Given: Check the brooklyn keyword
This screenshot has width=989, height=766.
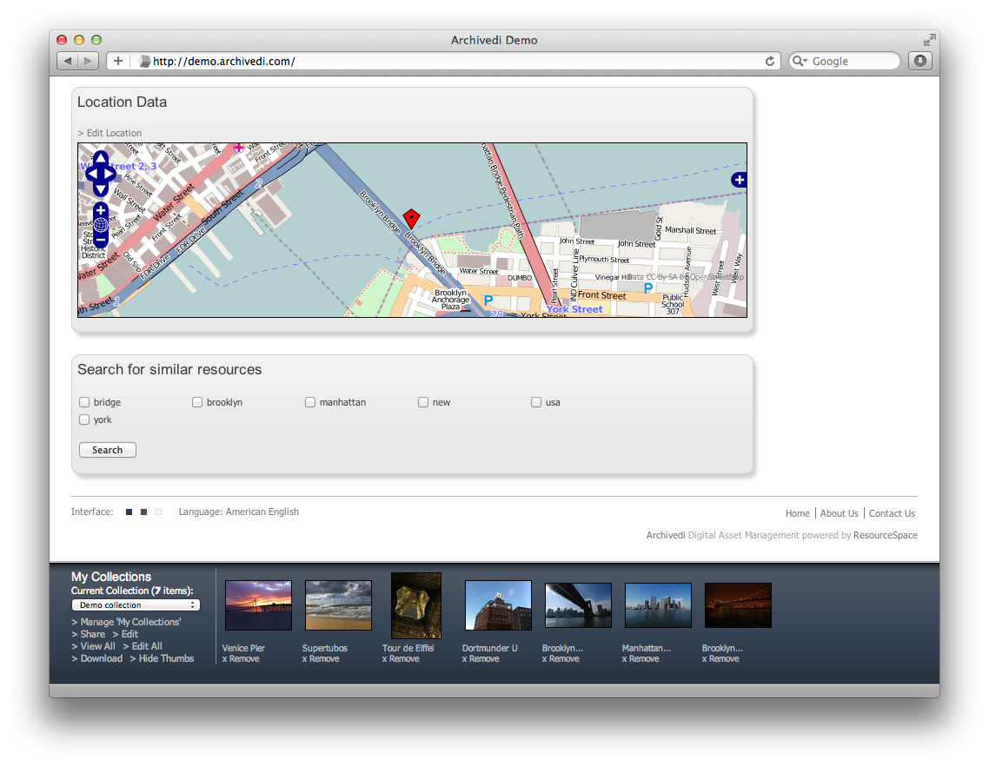Looking at the screenshot, I should (x=197, y=402).
